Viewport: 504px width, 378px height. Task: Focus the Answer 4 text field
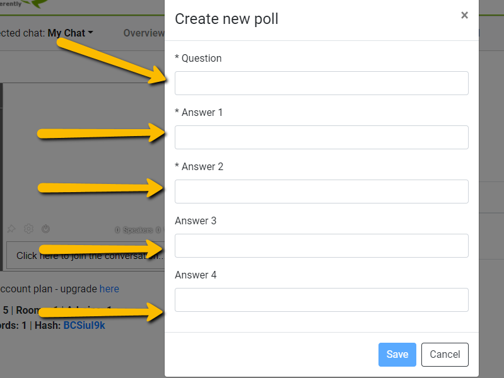(321, 300)
